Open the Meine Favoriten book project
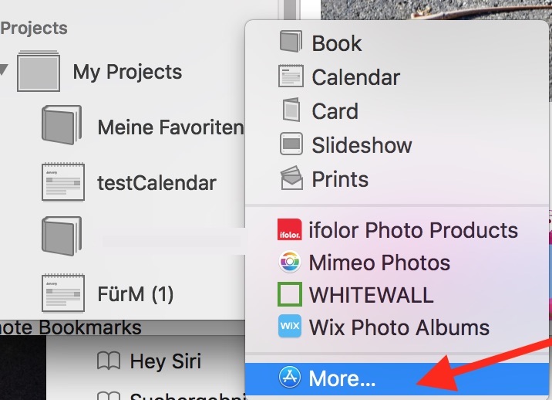 pyautogui.click(x=170, y=127)
